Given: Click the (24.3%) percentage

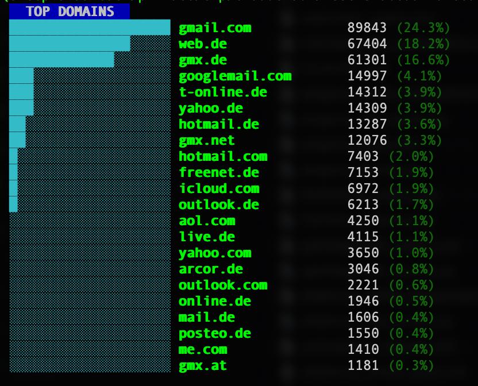Looking at the screenshot, I should click(423, 28).
